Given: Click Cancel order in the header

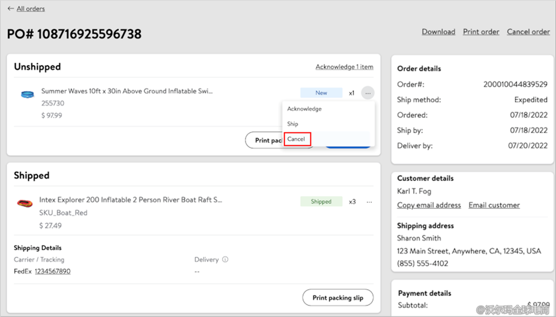Looking at the screenshot, I should coord(528,32).
